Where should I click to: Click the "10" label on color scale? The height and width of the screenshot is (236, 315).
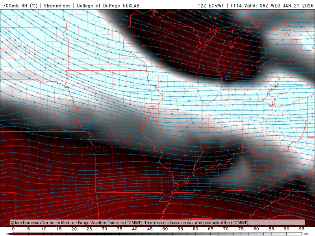click(x=44, y=229)
